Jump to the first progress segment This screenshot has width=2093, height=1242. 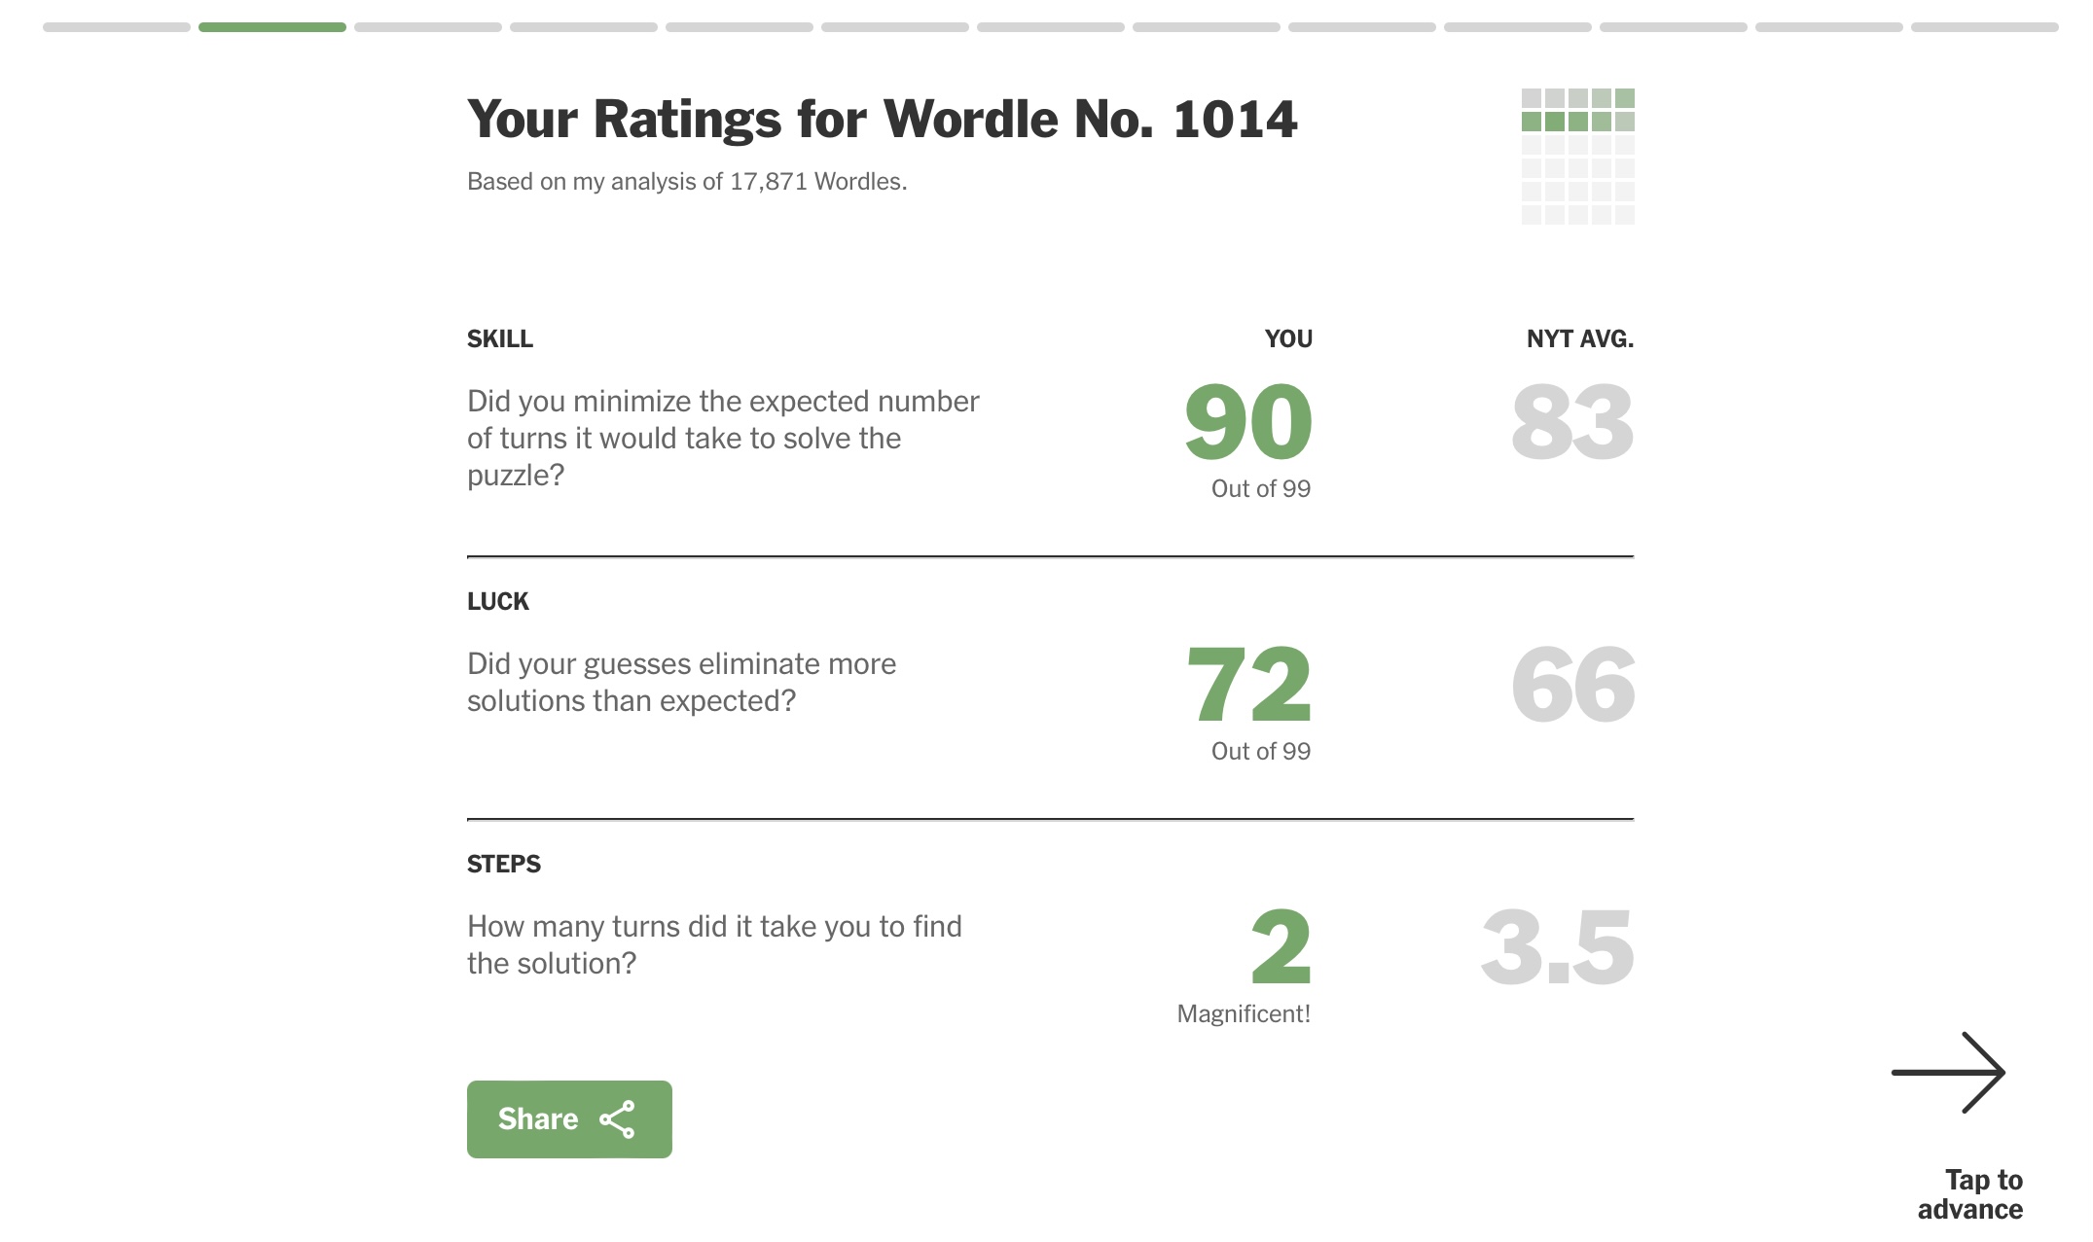pyautogui.click(x=117, y=27)
